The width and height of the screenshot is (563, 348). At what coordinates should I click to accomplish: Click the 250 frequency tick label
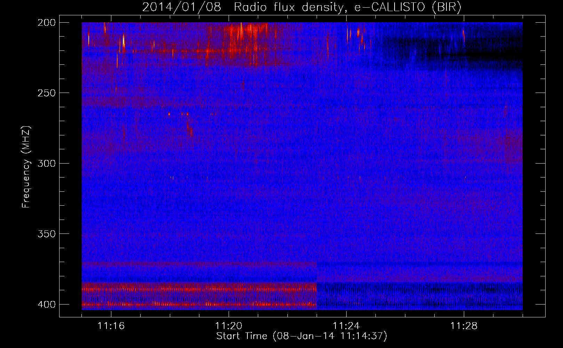click(x=46, y=93)
